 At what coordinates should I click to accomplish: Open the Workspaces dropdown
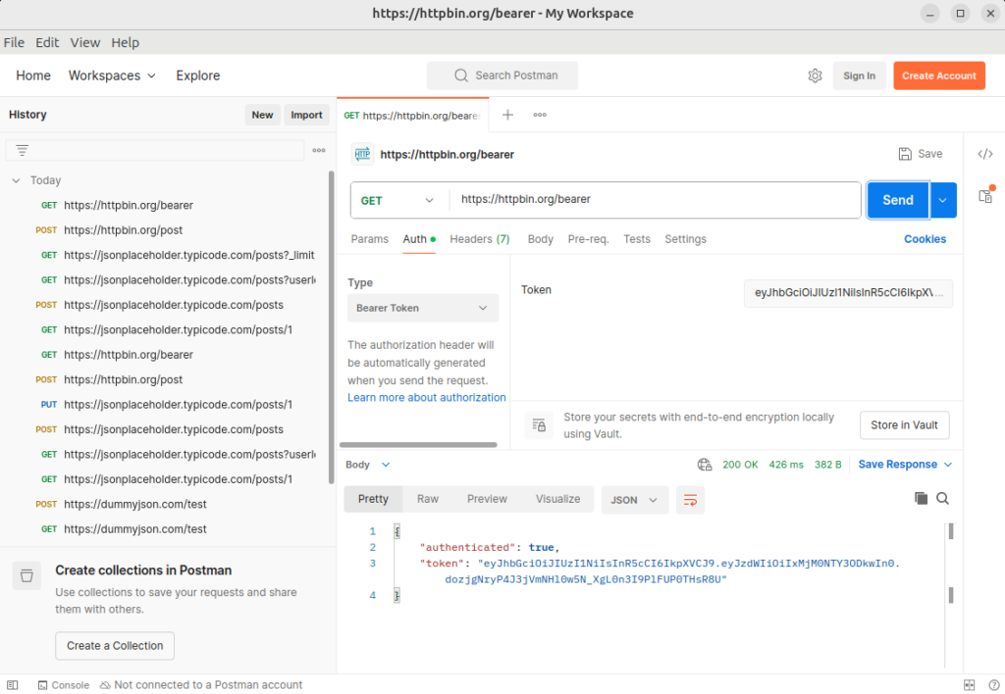click(112, 75)
